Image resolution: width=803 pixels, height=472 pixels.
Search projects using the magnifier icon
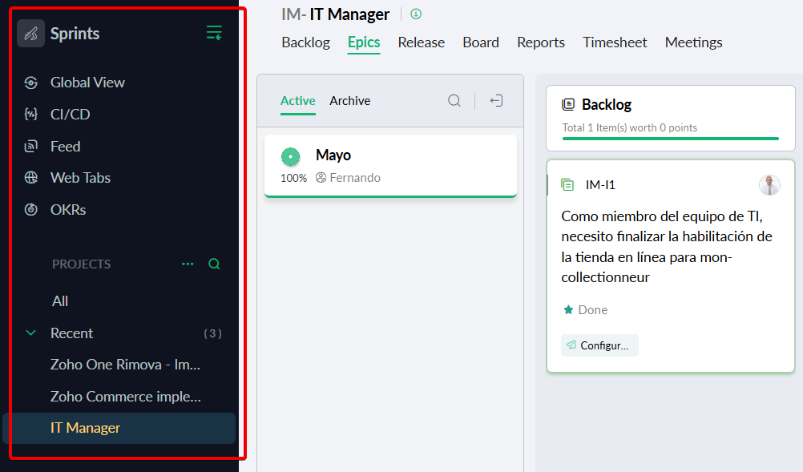[214, 264]
